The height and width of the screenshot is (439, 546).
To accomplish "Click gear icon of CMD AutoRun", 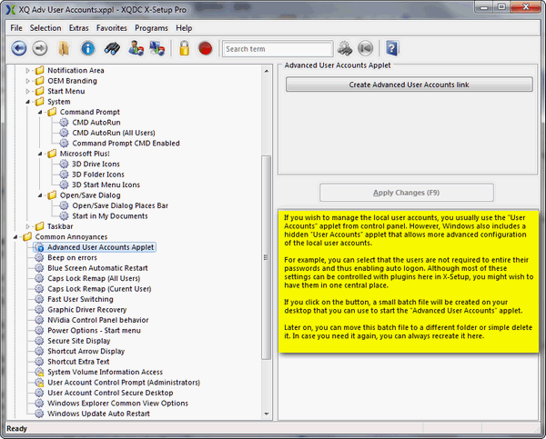I will [x=64, y=123].
